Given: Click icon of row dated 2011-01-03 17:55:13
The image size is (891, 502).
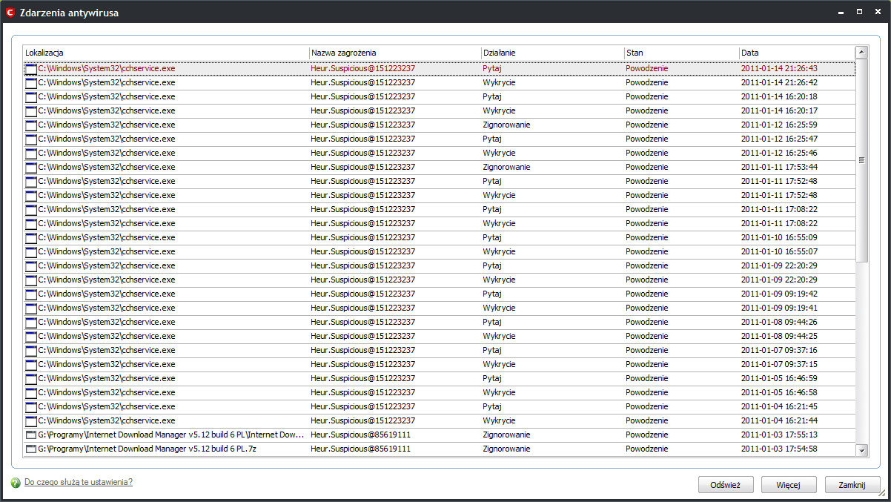Looking at the screenshot, I should 31,435.
